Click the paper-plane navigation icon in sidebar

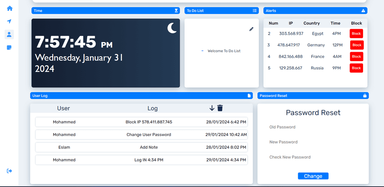(x=9, y=21)
